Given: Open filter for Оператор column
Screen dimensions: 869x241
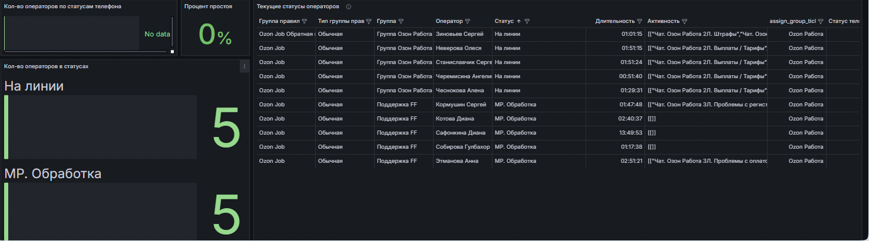Looking at the screenshot, I should coord(468,21).
